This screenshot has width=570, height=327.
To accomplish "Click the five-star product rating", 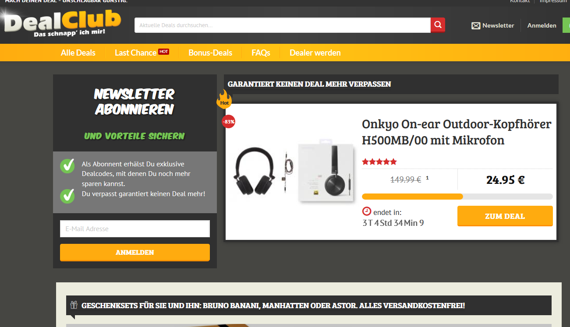I will click(x=379, y=162).
